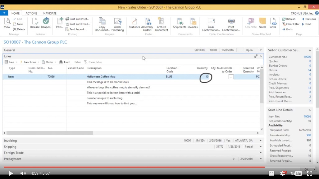
Task: Click item number 70066 cell
Action: click(51, 76)
